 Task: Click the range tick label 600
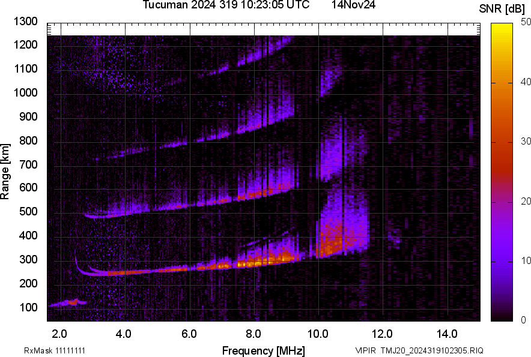(x=28, y=187)
